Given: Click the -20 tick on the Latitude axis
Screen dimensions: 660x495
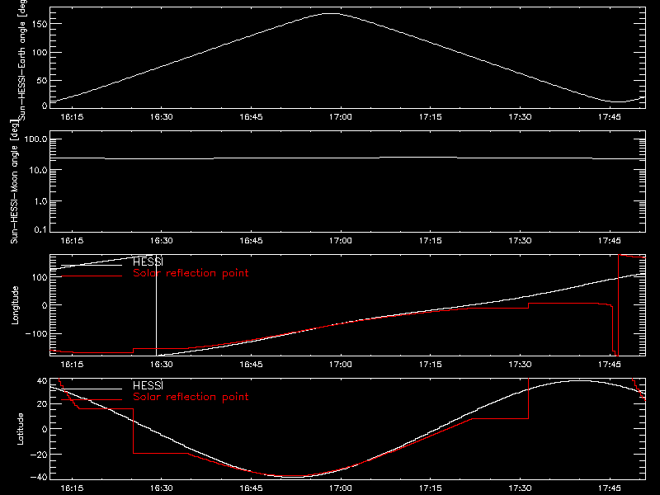Looking at the screenshot, I should pos(39,455).
